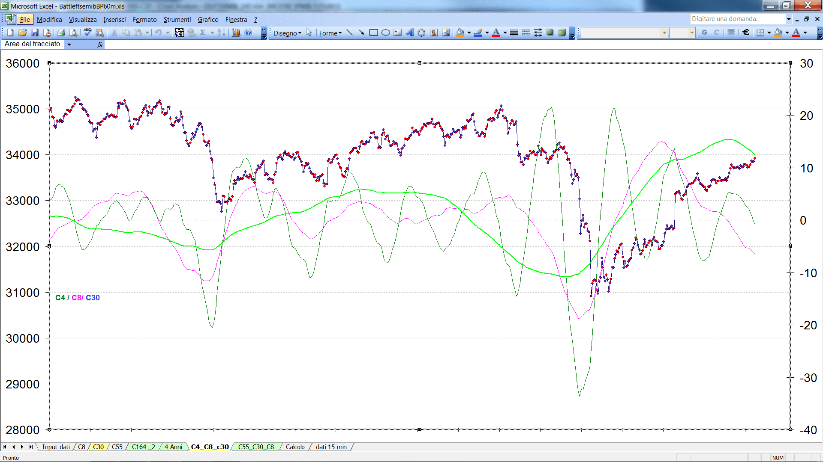Viewport: 823px width, 462px height.
Task: Click the AutoSum sigma icon
Action: (x=203, y=33)
